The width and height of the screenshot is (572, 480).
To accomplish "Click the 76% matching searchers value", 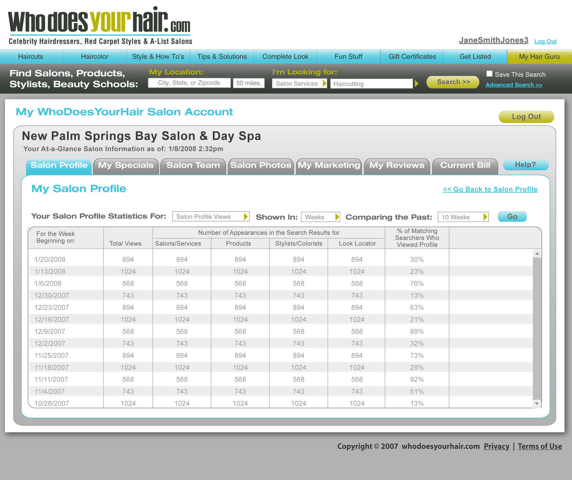I will [x=417, y=284].
